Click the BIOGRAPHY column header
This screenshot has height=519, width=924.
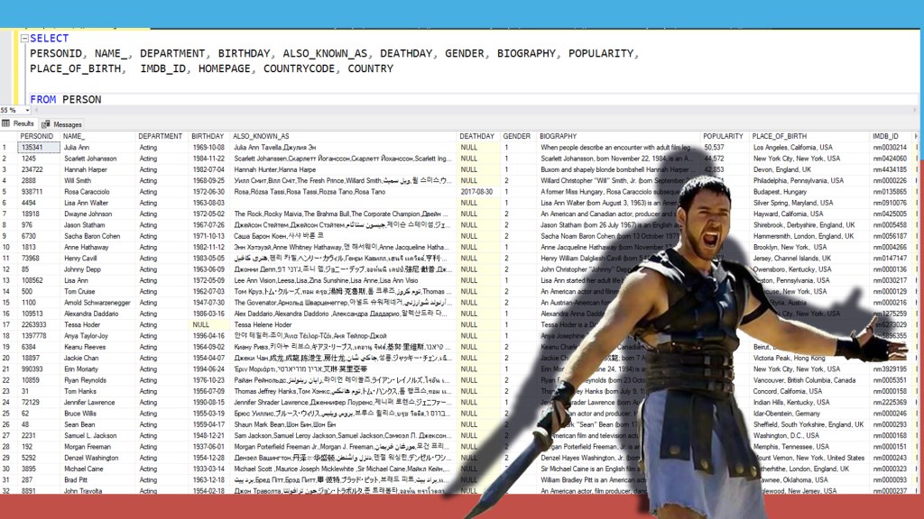click(558, 136)
